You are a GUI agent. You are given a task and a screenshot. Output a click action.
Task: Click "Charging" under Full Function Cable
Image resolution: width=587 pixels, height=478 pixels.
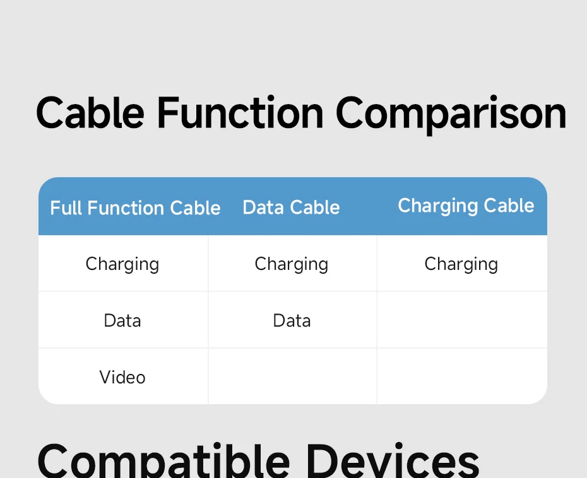[x=122, y=264]
